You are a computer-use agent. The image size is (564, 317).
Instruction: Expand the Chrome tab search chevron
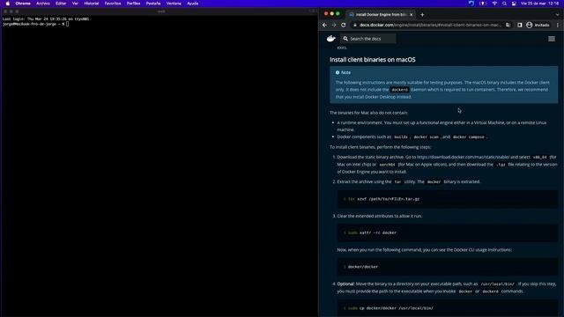tap(557, 14)
